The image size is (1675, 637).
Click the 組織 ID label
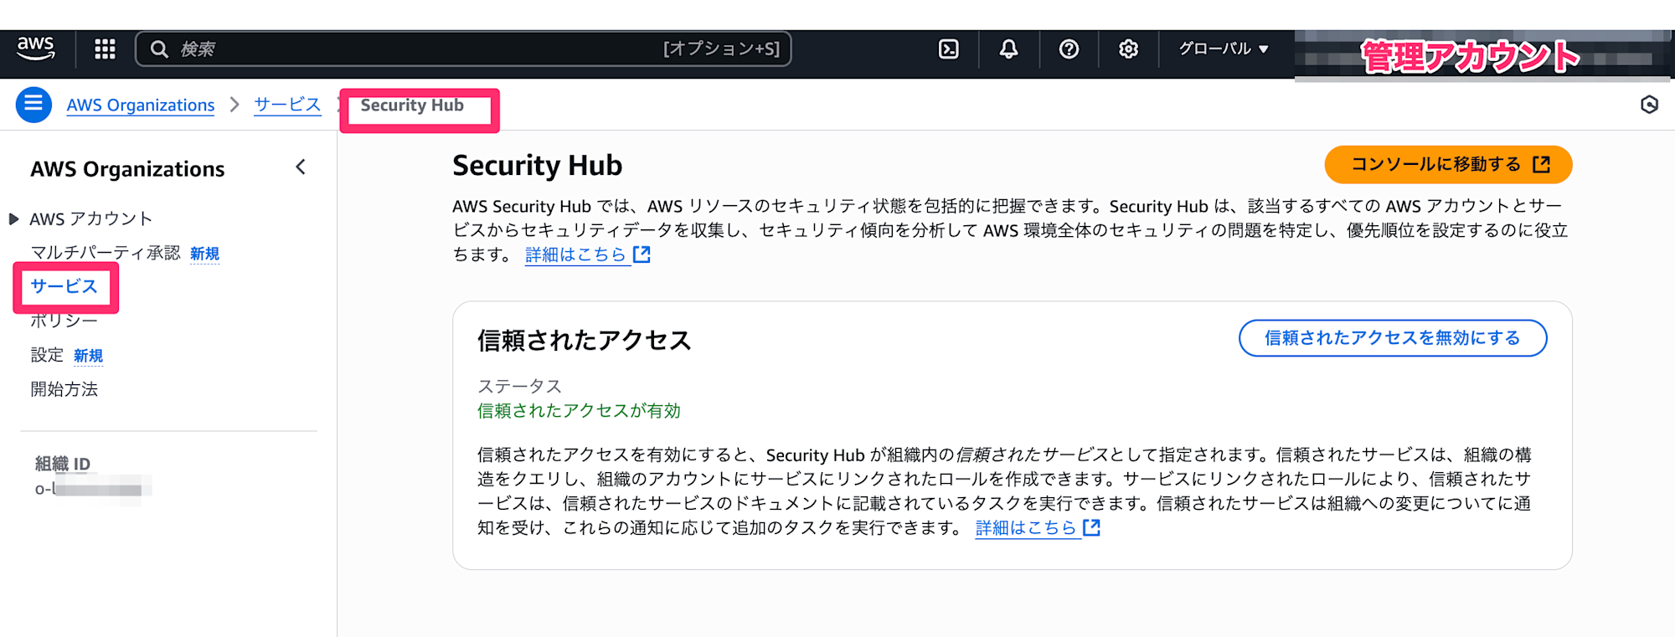coord(63,464)
